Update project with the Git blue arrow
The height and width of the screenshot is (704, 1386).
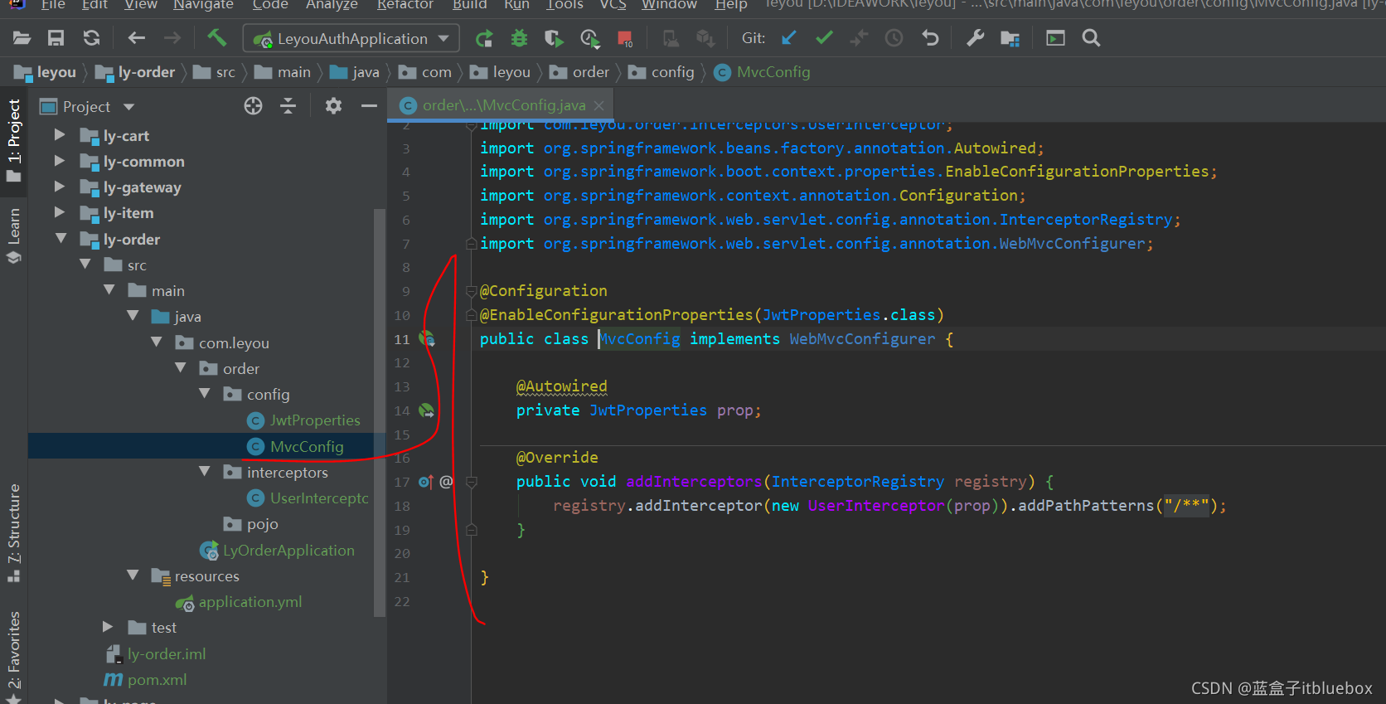(x=789, y=38)
